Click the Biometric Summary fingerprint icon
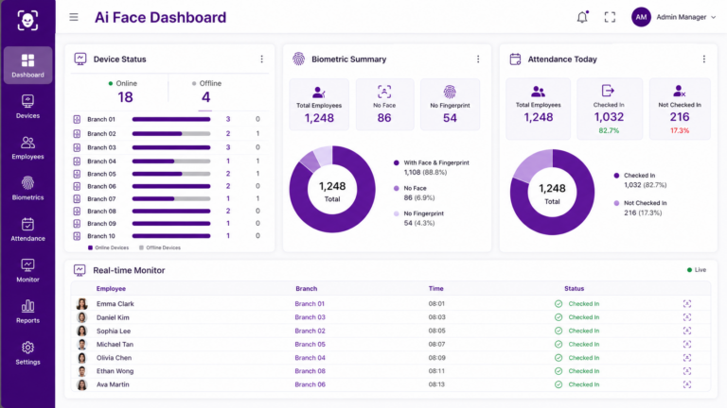Image resolution: width=727 pixels, height=408 pixels. click(x=298, y=59)
